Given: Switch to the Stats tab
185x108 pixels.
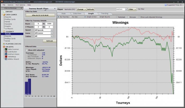Looking at the screenshot, I should click(x=63, y=13).
